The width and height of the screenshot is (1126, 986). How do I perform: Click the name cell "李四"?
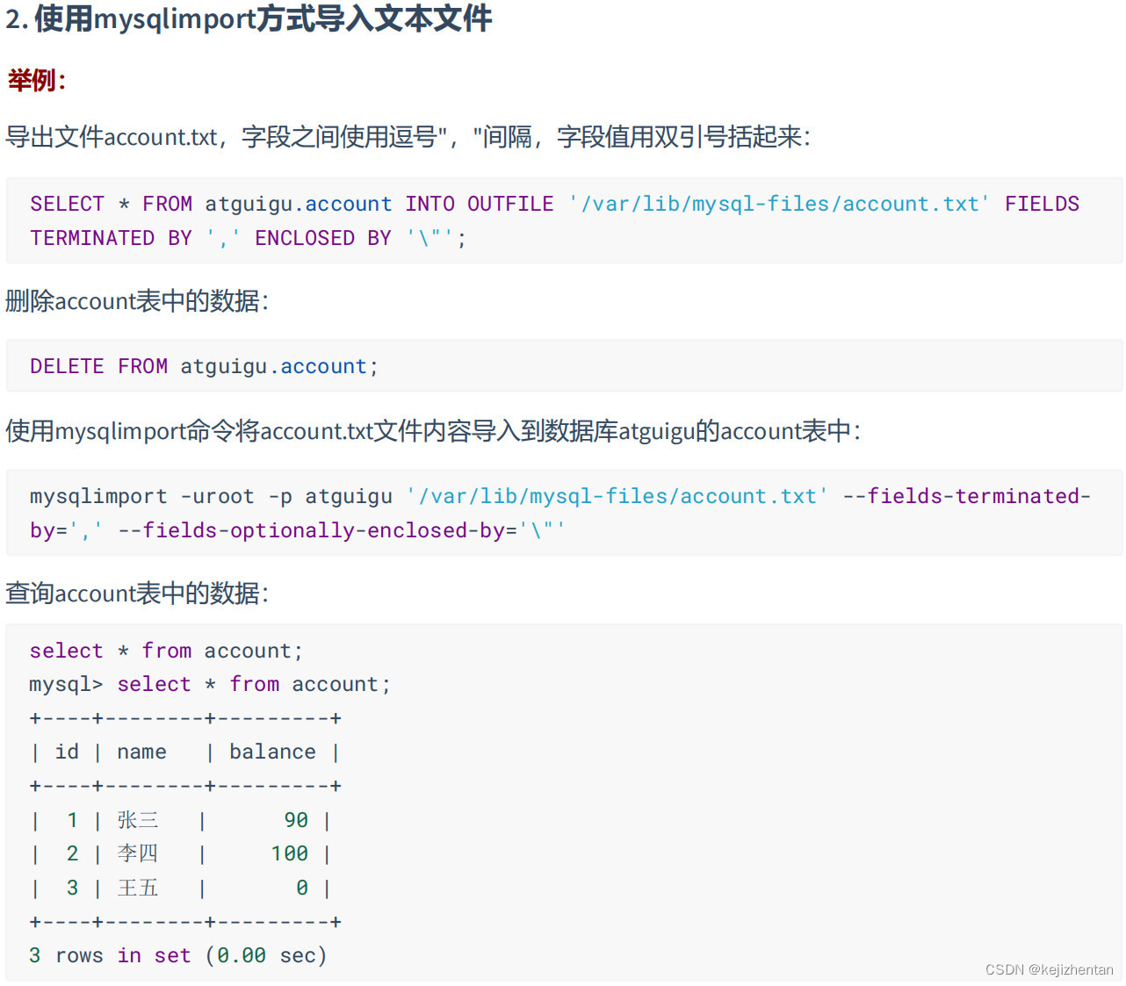click(138, 853)
